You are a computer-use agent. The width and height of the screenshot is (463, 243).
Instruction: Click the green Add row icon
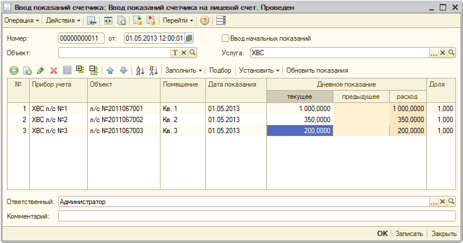click(13, 70)
